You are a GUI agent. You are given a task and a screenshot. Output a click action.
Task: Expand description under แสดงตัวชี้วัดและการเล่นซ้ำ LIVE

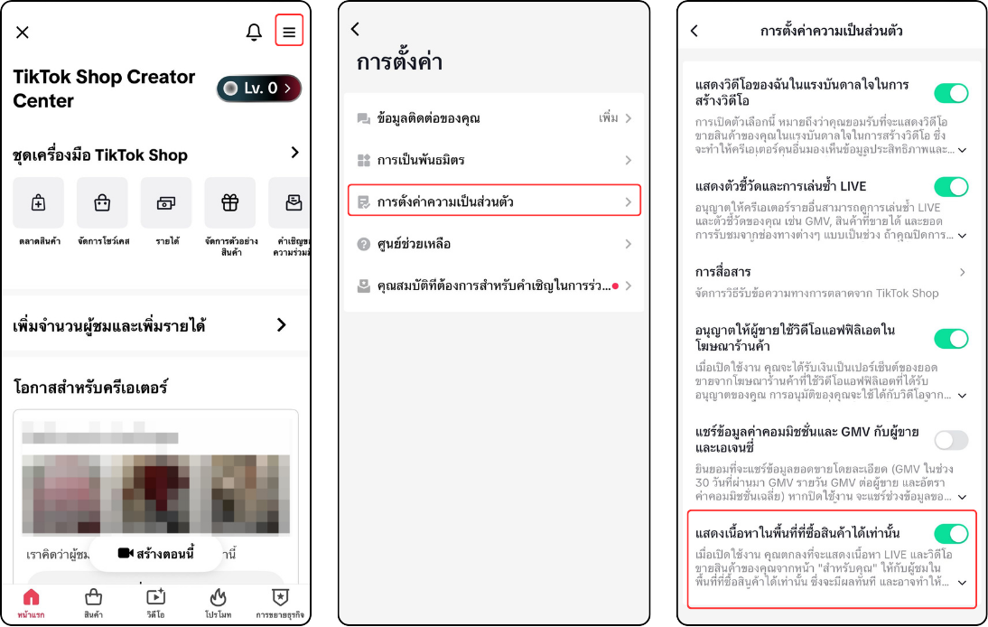(962, 236)
